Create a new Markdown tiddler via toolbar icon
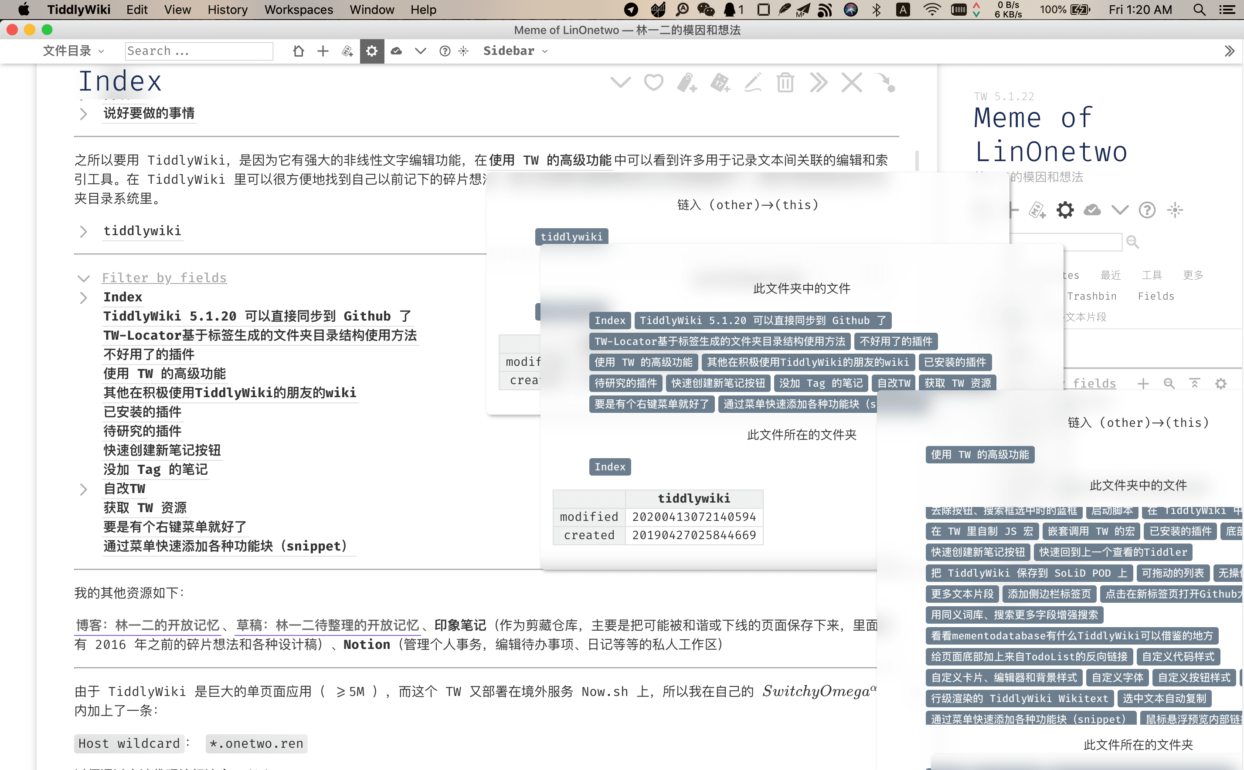 click(347, 51)
